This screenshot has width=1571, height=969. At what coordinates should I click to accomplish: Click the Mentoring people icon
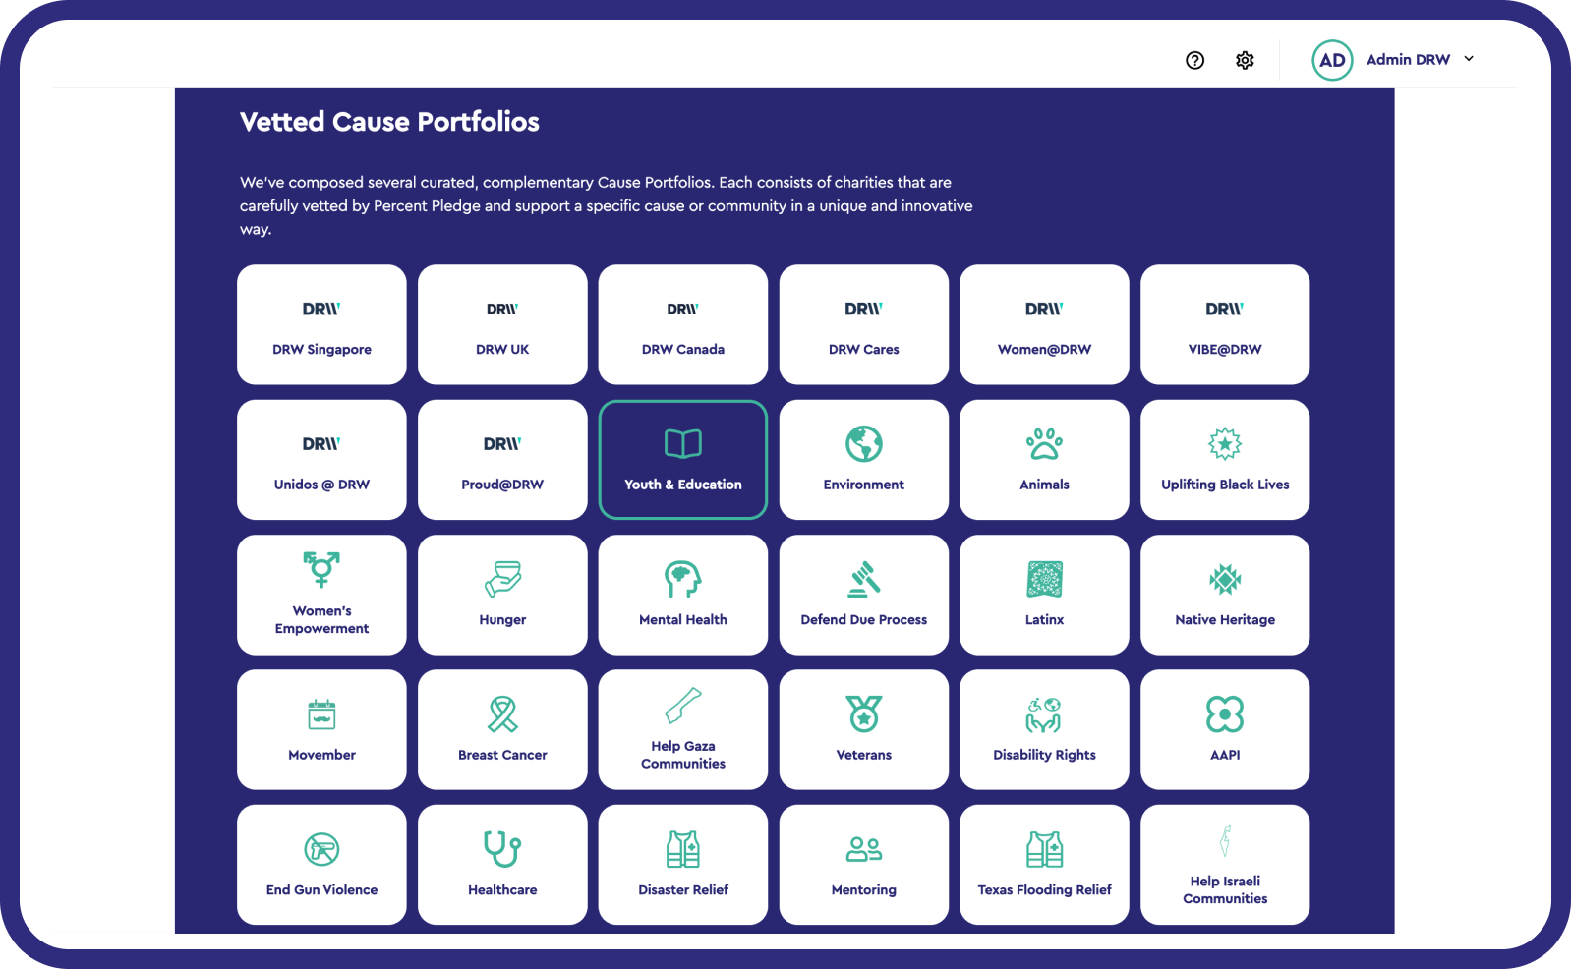point(864,849)
